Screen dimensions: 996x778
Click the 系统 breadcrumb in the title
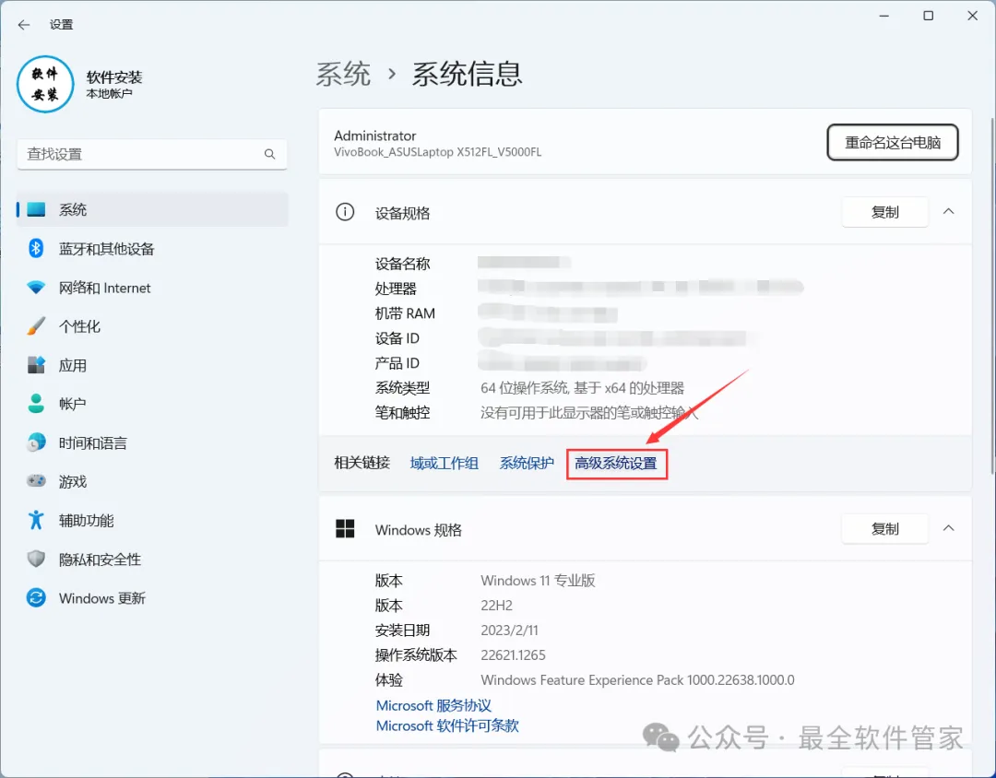(x=344, y=74)
